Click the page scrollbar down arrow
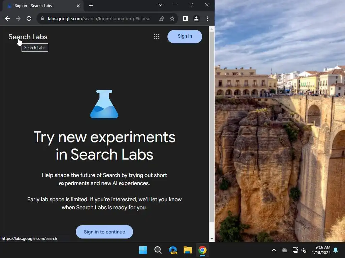 pos(212,239)
